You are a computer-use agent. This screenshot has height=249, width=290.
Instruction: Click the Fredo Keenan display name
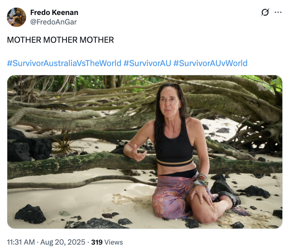[54, 12]
